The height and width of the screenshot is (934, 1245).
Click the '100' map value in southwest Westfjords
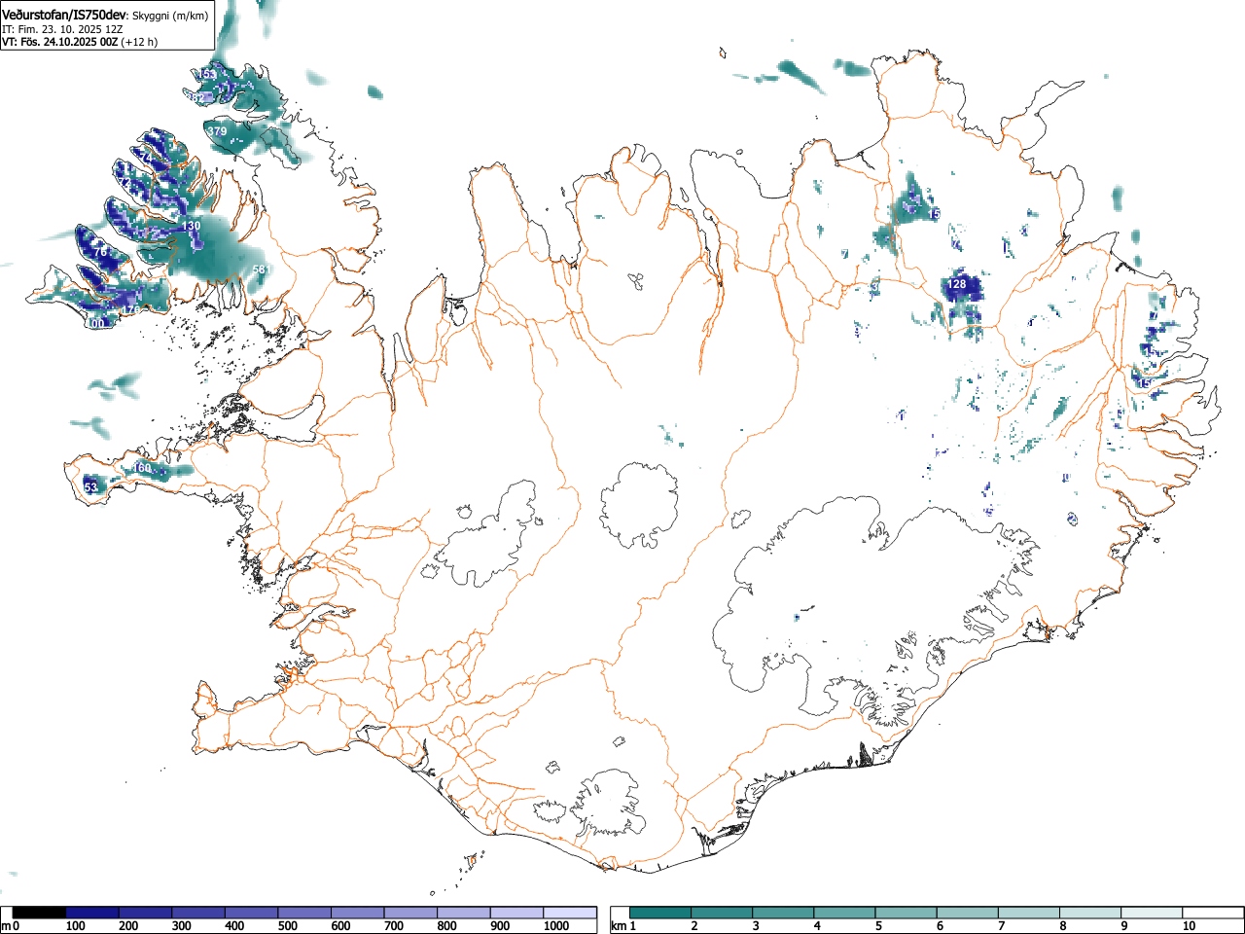[94, 324]
